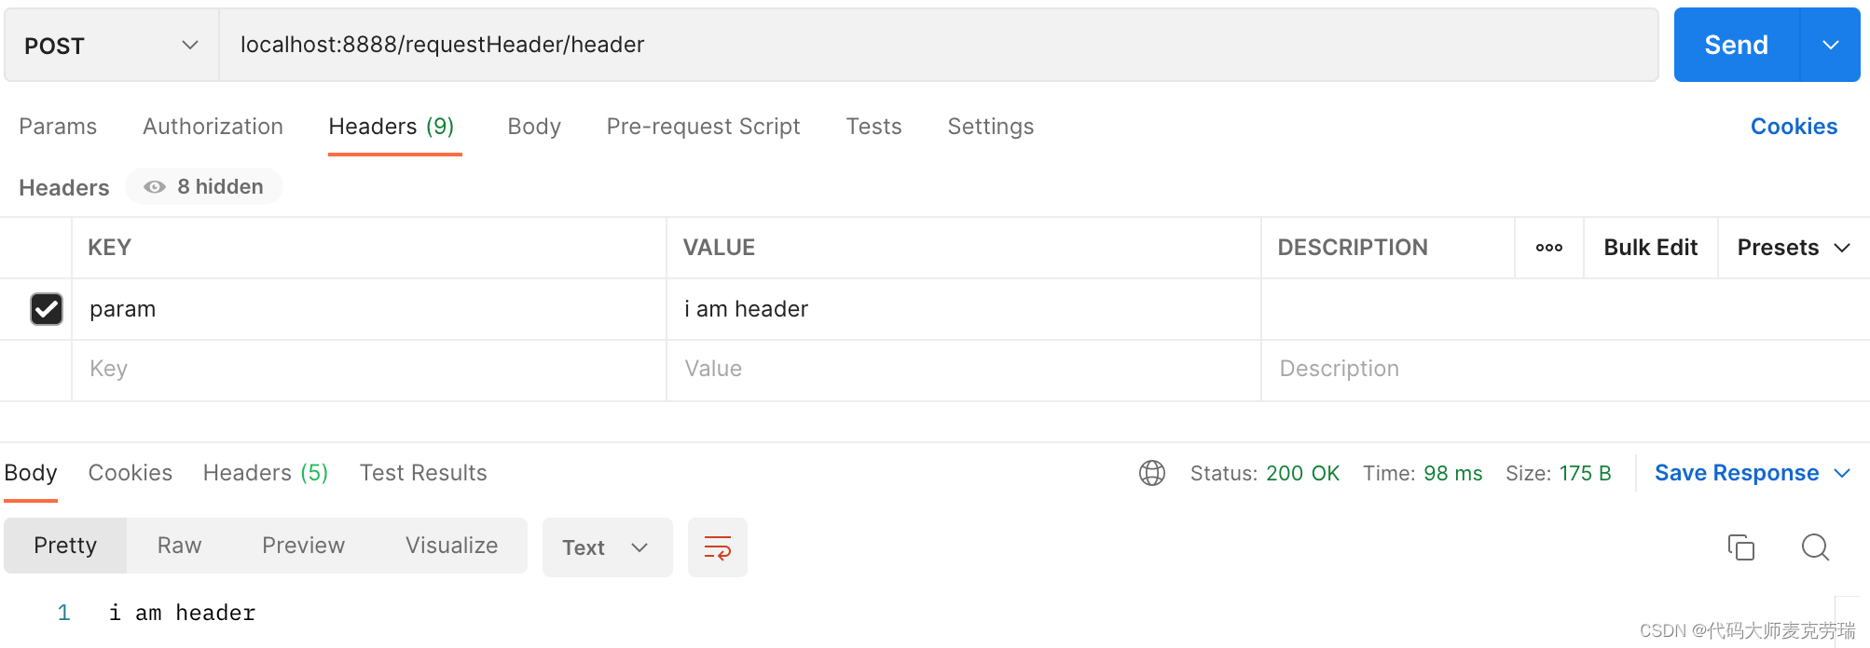The width and height of the screenshot is (1870, 648).
Task: Switch to the Tests tab
Action: (x=873, y=127)
